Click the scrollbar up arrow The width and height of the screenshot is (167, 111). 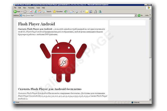click(x=150, y=19)
